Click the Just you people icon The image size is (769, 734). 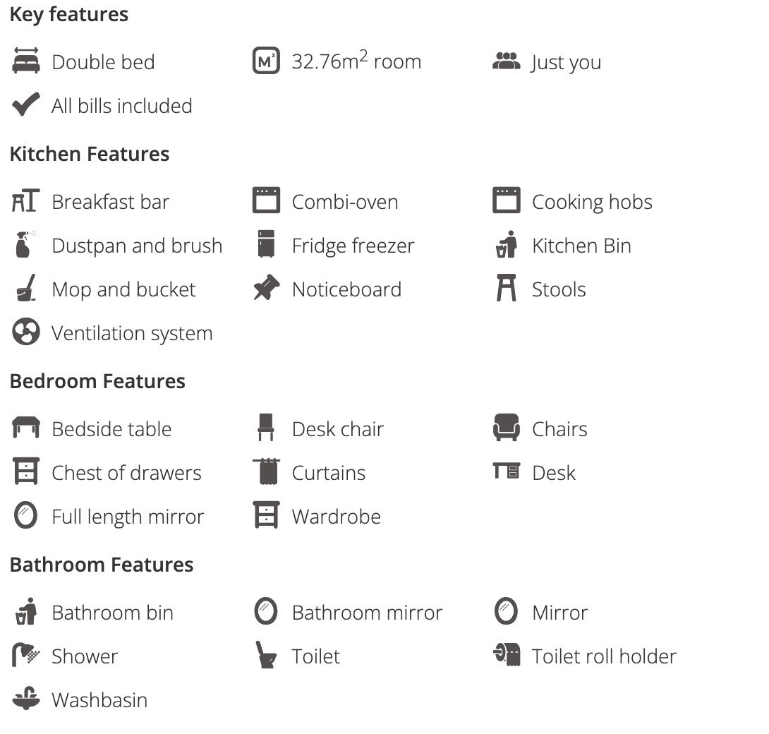point(506,61)
